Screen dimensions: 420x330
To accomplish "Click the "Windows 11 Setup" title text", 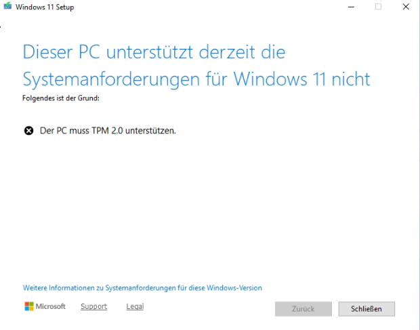I will (x=45, y=7).
